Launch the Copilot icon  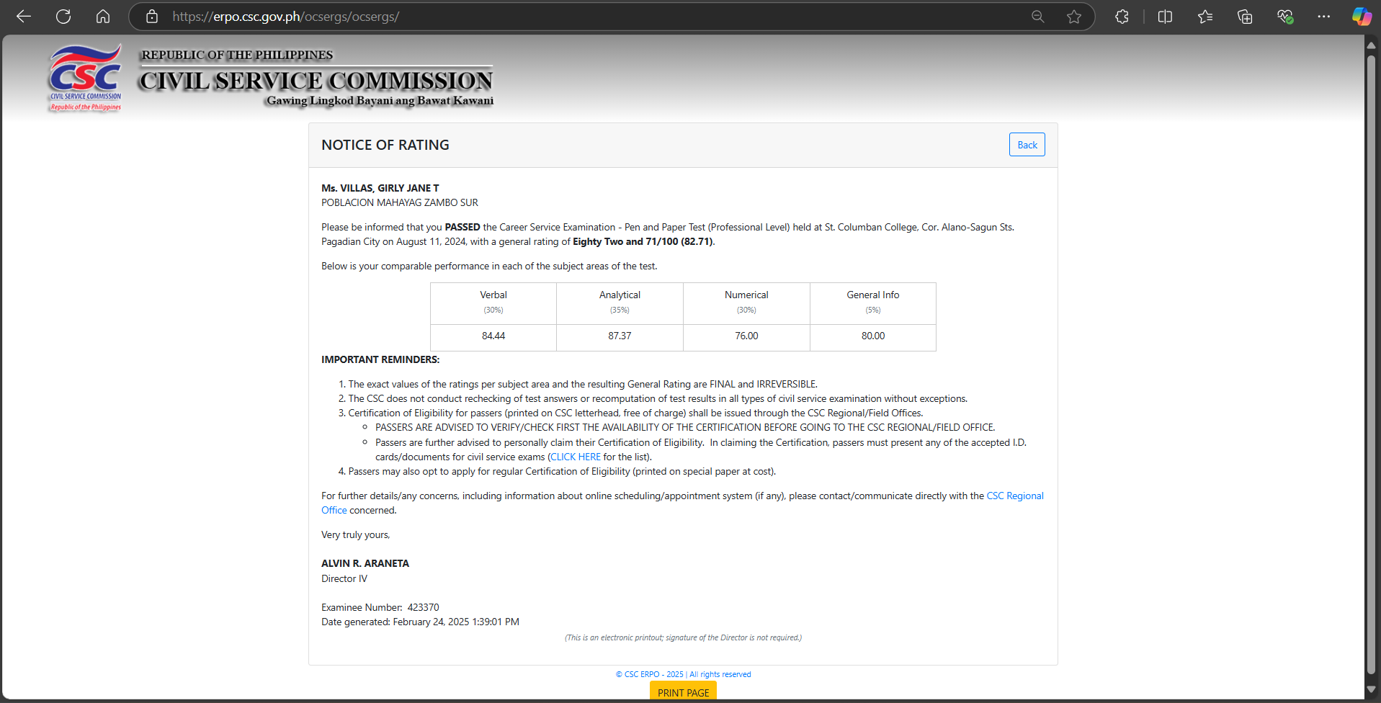click(x=1362, y=17)
